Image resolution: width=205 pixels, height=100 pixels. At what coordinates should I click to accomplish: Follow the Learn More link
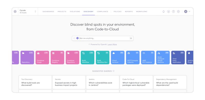(112, 44)
